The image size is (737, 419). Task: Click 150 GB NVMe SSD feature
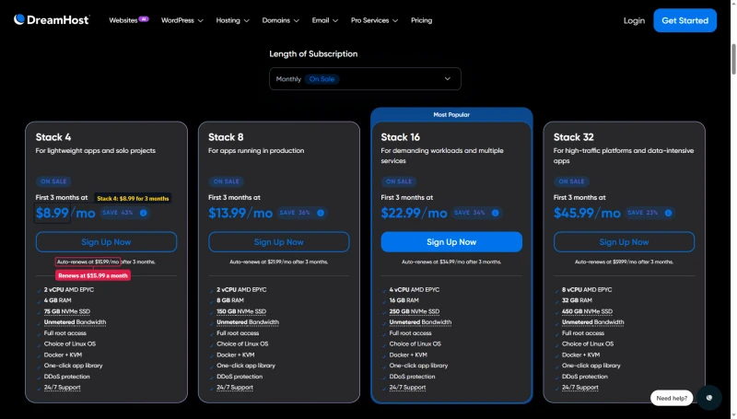(x=241, y=311)
